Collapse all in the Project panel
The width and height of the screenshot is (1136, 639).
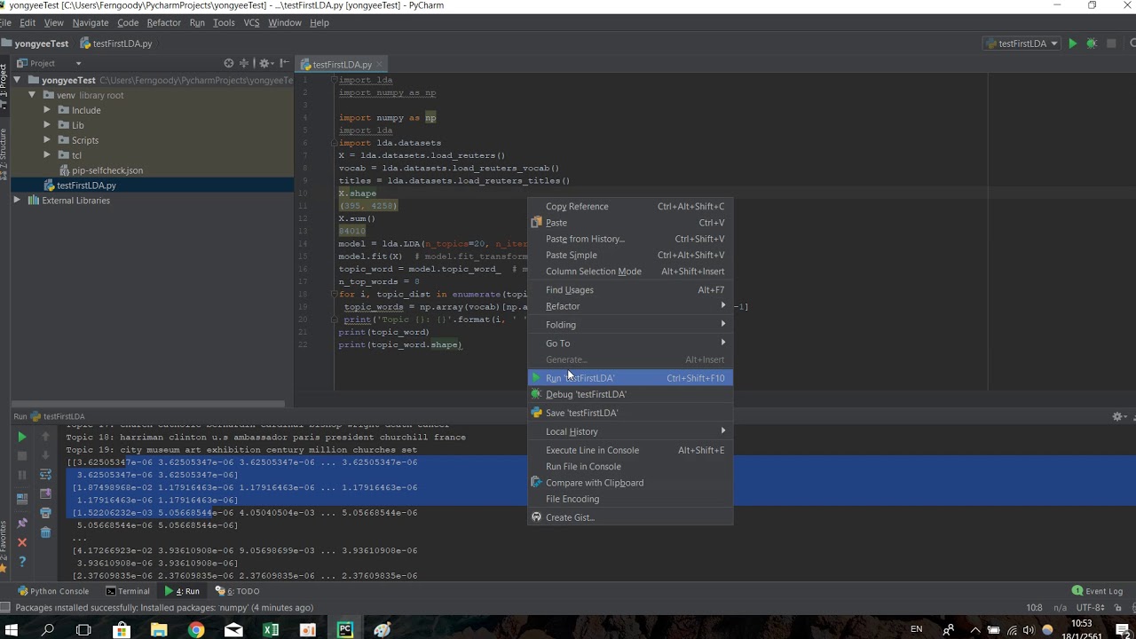[x=244, y=63]
